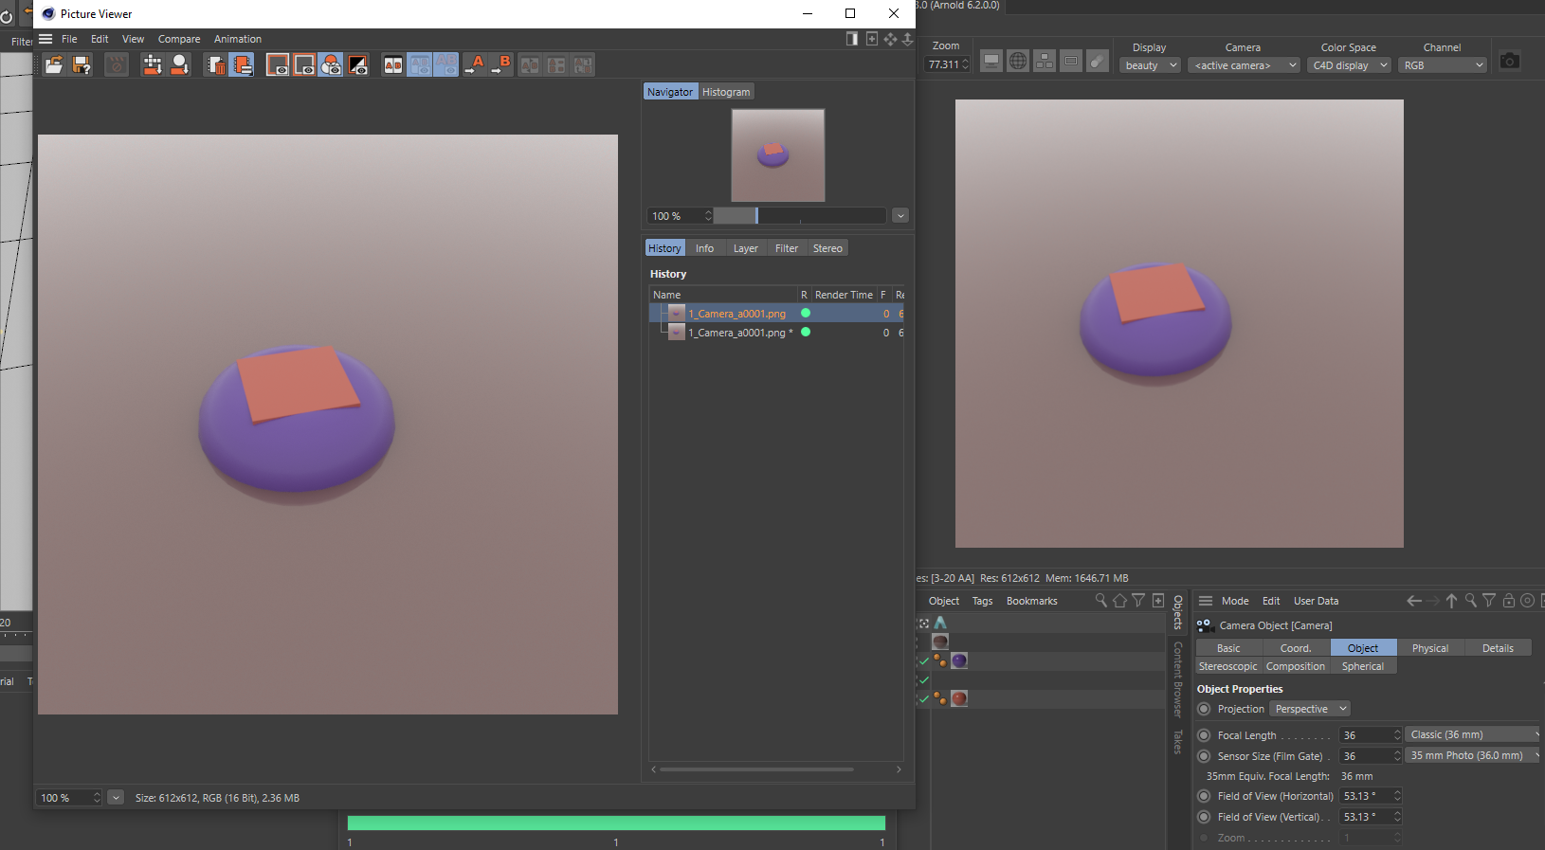Click the Auto Zoom Mode film-strip icon
This screenshot has height=850, width=1545.
click(242, 64)
